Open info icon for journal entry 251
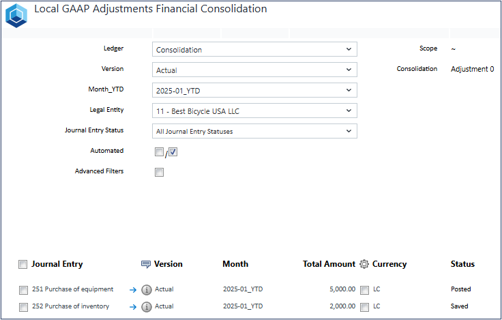Screen dimensions: 502x320 (x=147, y=290)
